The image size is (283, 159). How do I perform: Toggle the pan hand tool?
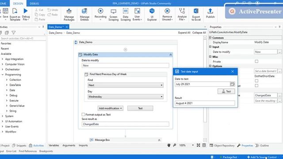169,145
